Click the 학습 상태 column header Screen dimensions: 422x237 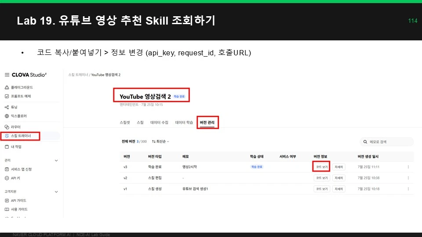click(x=257, y=156)
